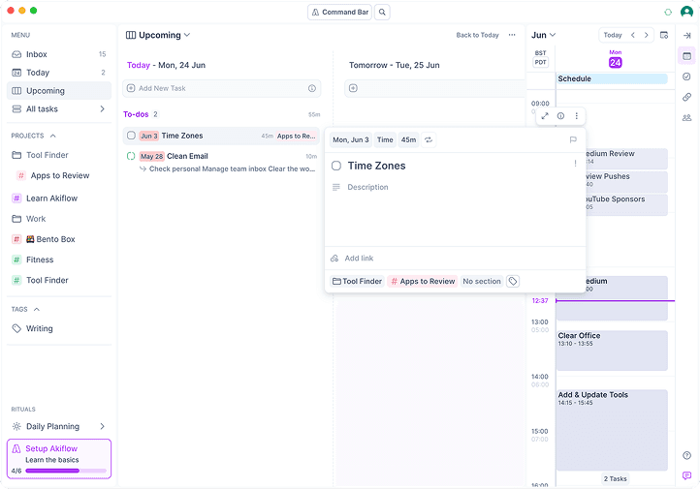Open Add & Update Tools event
This screenshot has width=700, height=489.
pos(612,430)
